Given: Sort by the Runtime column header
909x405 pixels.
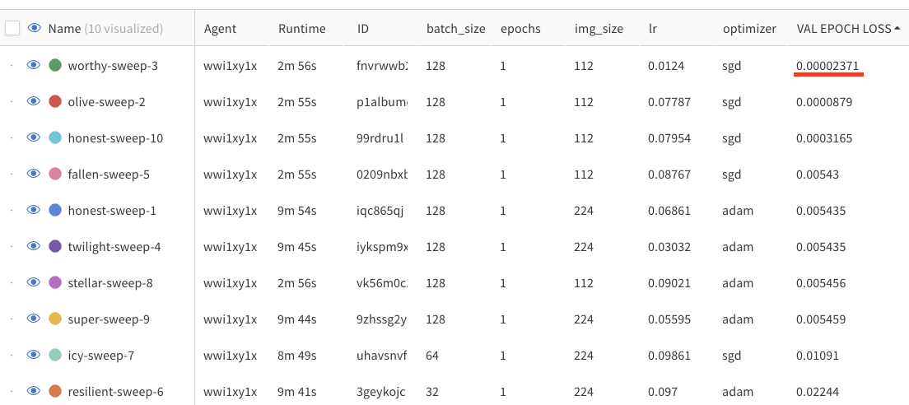Looking at the screenshot, I should pos(301,28).
